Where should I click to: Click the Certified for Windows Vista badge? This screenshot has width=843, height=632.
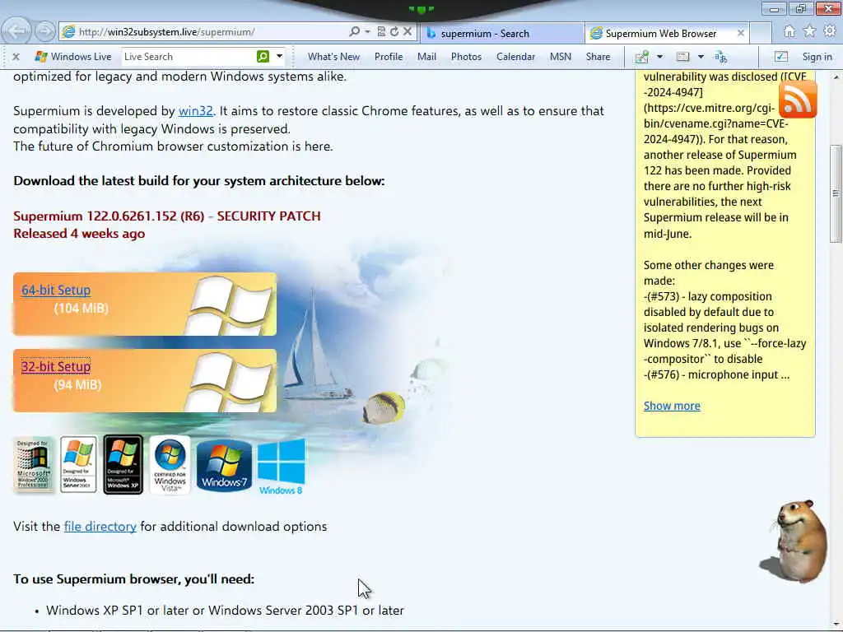coord(170,465)
